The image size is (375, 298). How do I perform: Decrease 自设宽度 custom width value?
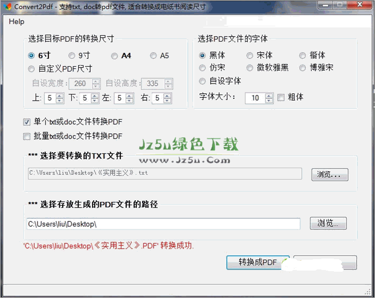[x=96, y=86]
